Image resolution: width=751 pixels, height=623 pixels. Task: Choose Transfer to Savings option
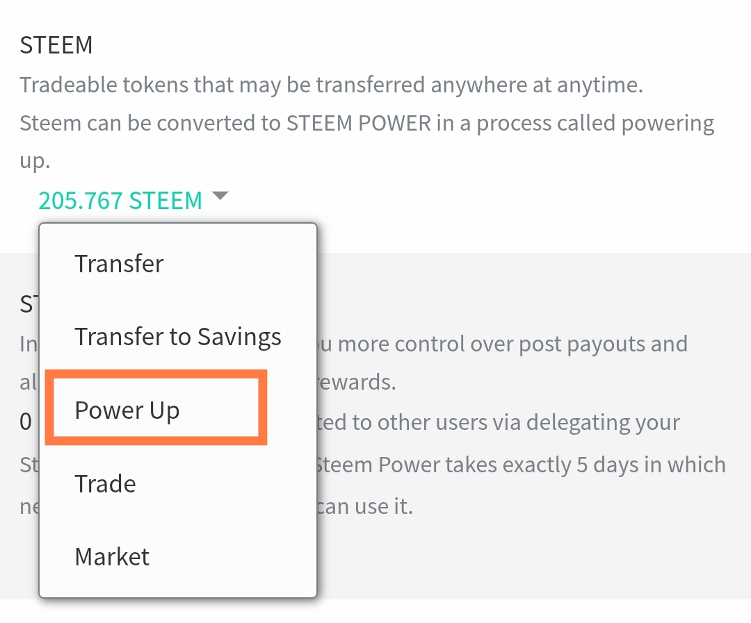[x=178, y=337]
